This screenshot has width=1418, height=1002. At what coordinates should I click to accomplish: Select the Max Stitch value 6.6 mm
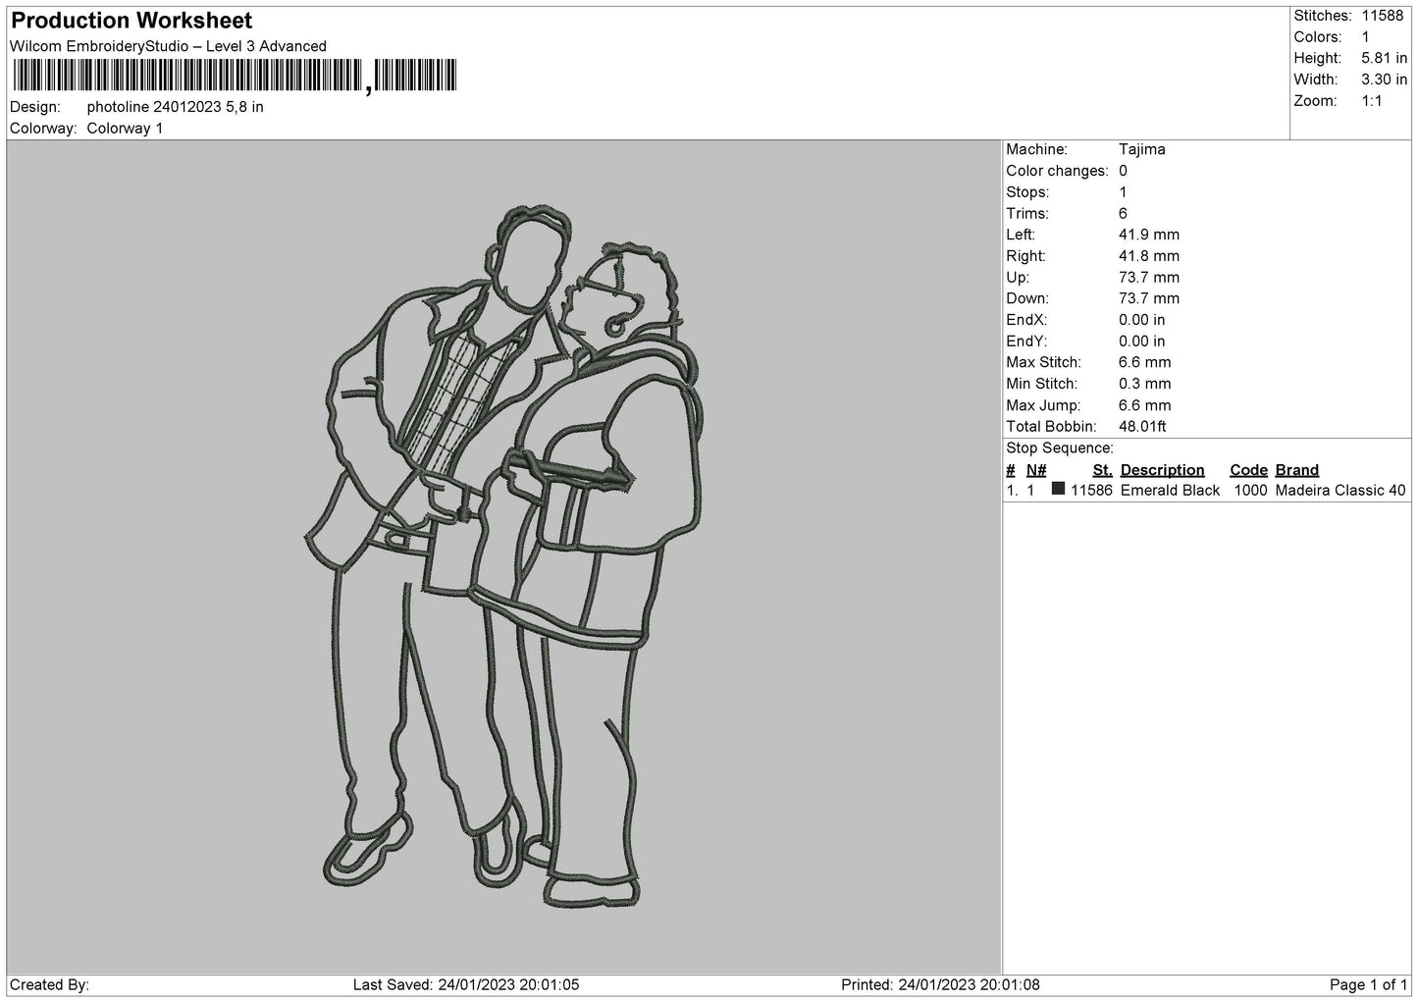click(1145, 363)
